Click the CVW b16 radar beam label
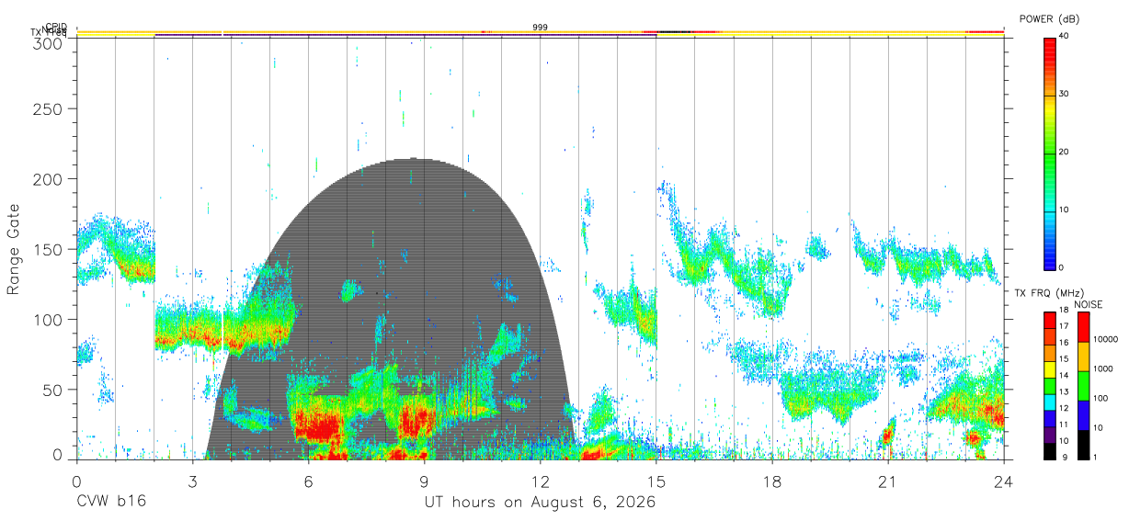 (x=110, y=503)
